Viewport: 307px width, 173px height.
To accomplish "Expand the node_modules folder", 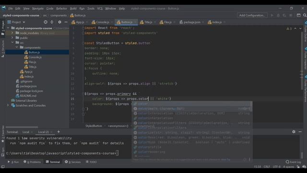I will [12, 33].
